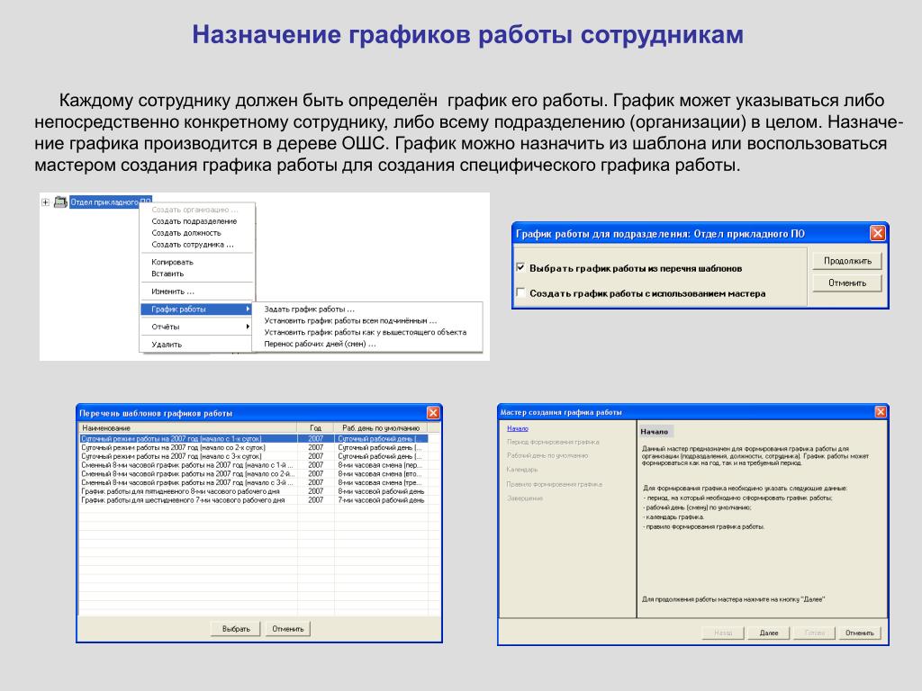The width and height of the screenshot is (922, 691).
Task: Close the Мастер создания графика работы window
Action: click(x=881, y=412)
